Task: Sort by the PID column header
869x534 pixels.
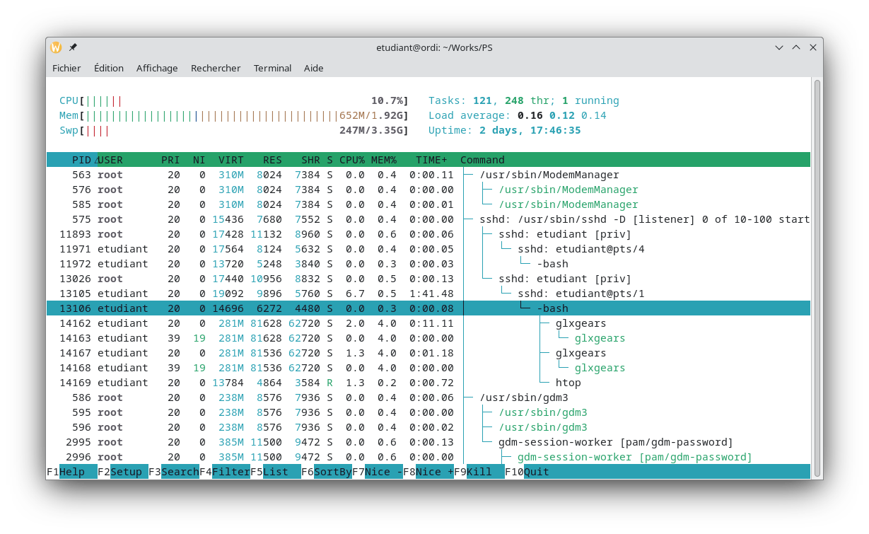Action: pos(81,160)
